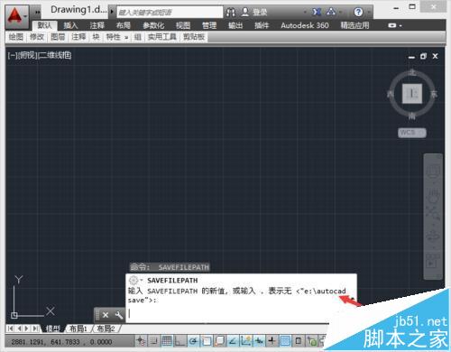Click the Zoom Extents icon on navigation bar
The height and width of the screenshot is (352, 451).
click(x=433, y=214)
